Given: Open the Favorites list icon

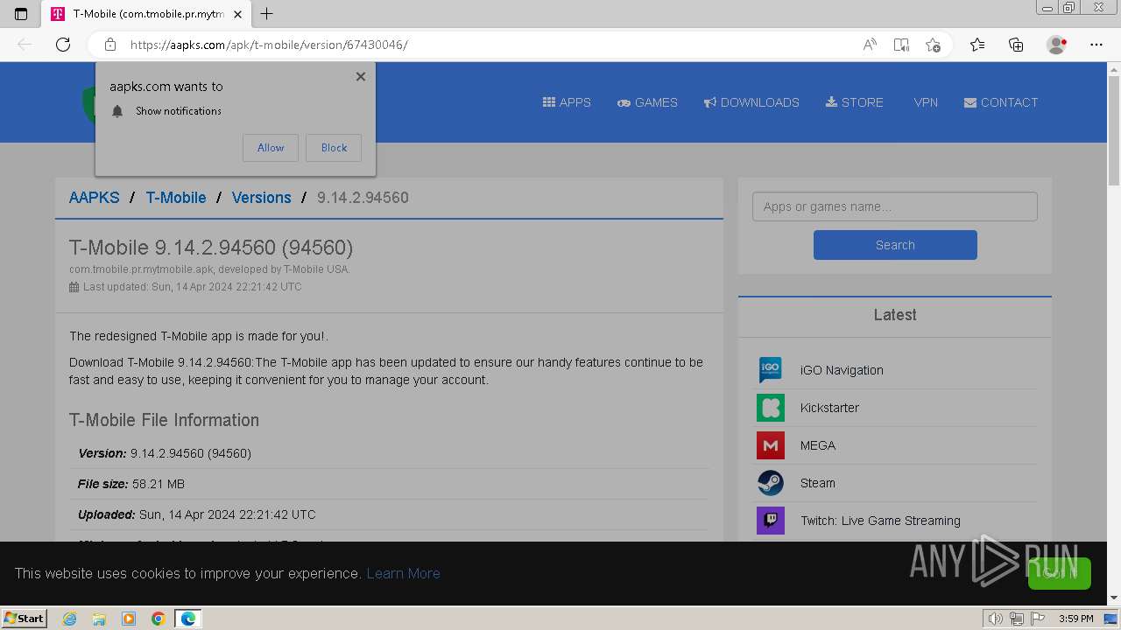Looking at the screenshot, I should (x=977, y=45).
